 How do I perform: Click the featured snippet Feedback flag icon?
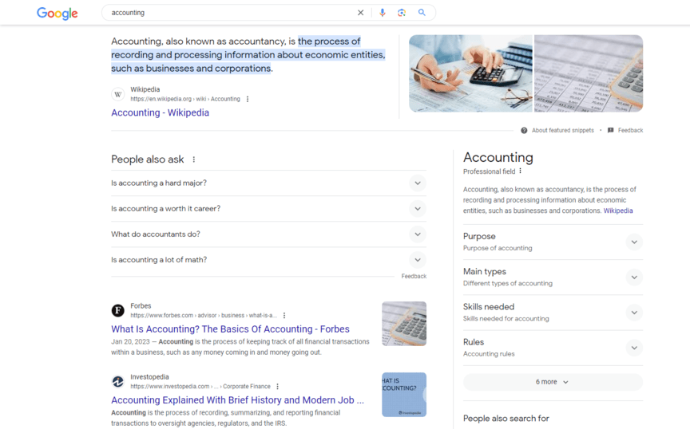point(611,131)
